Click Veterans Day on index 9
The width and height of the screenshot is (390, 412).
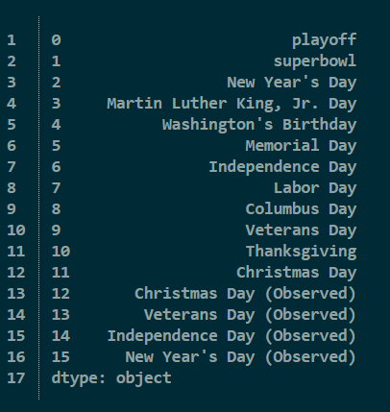301,230
